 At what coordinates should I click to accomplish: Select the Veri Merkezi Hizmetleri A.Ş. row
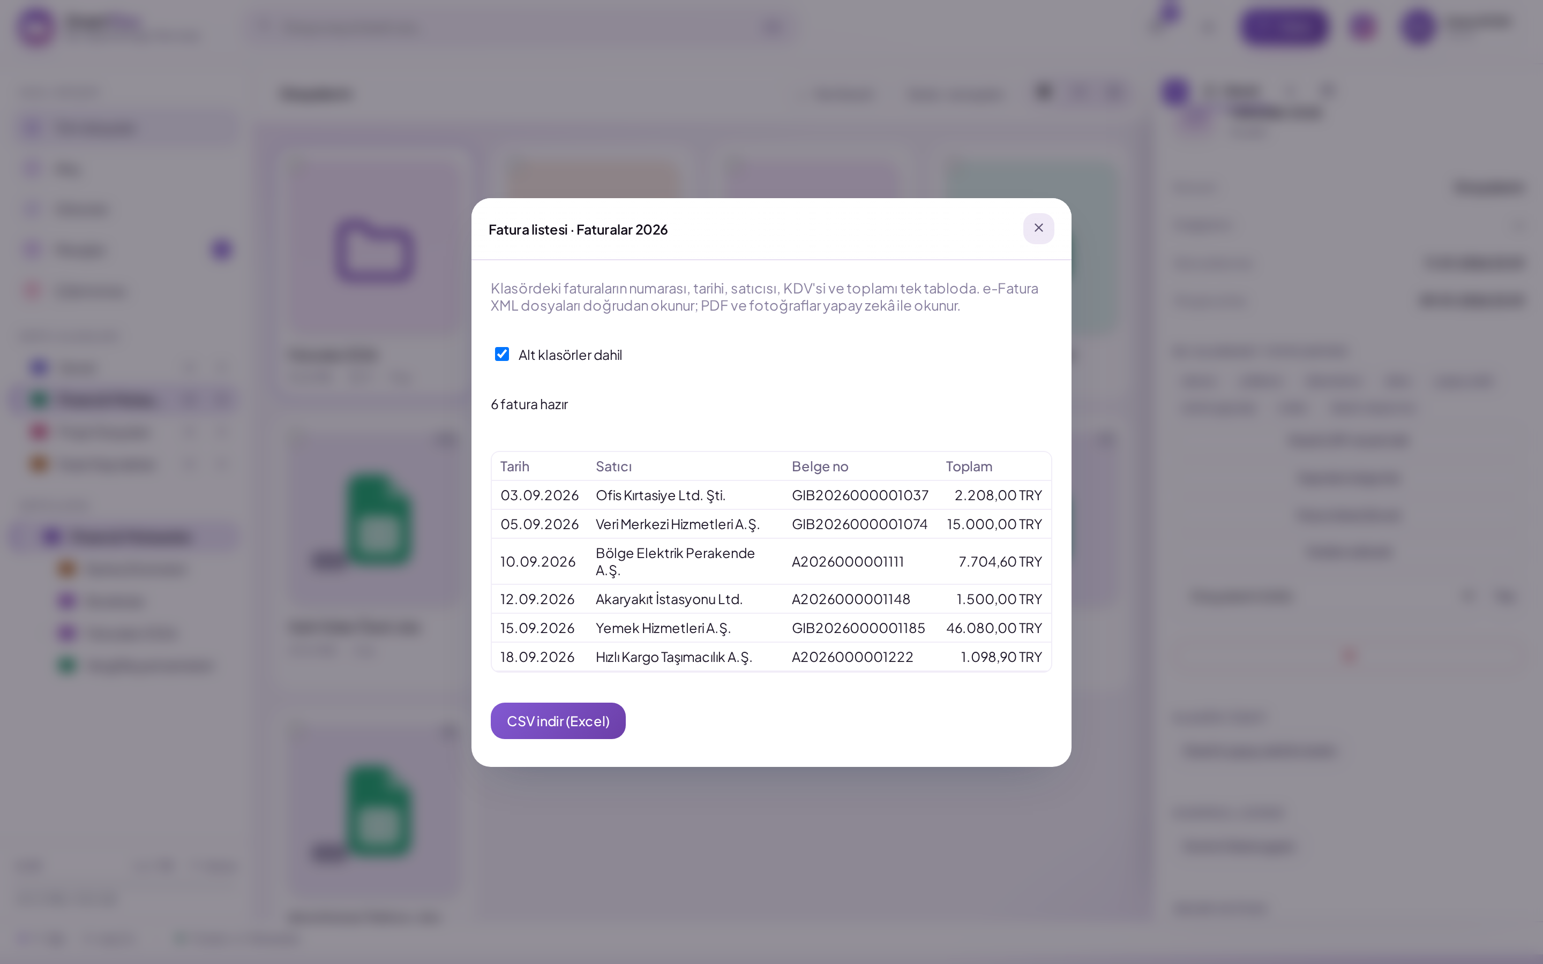771,524
